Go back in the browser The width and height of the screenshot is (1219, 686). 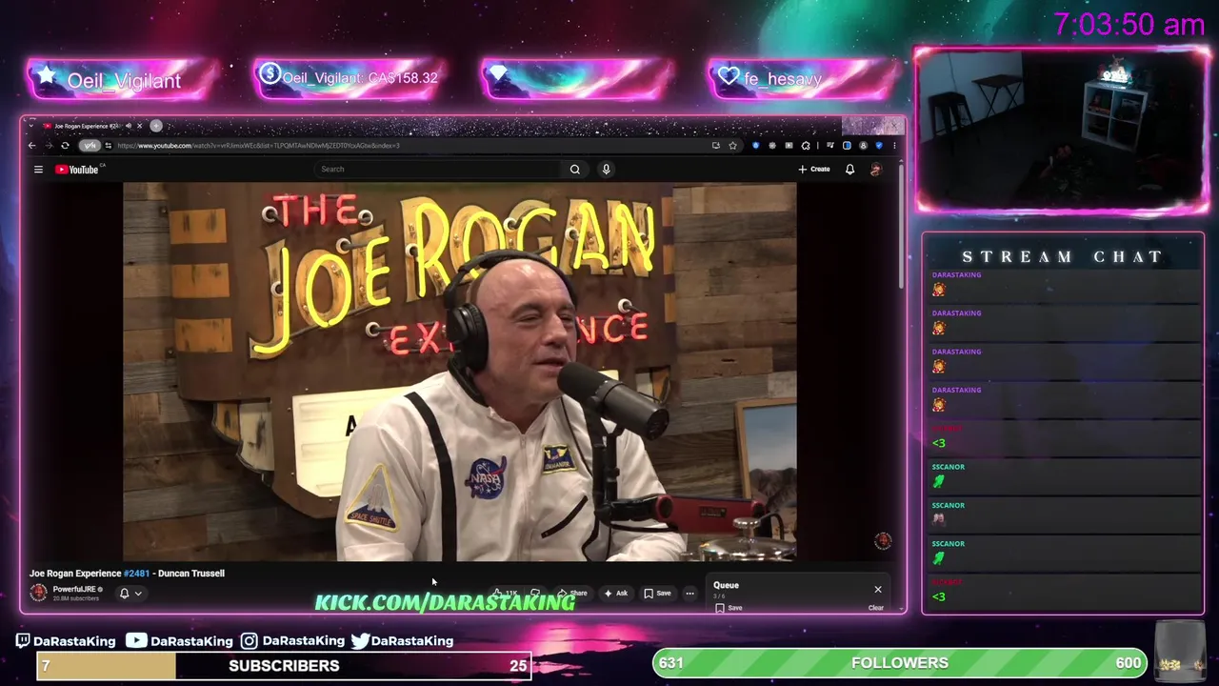click(31, 146)
